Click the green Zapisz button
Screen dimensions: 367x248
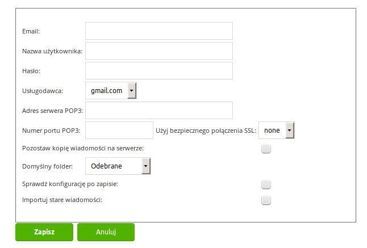(44, 232)
